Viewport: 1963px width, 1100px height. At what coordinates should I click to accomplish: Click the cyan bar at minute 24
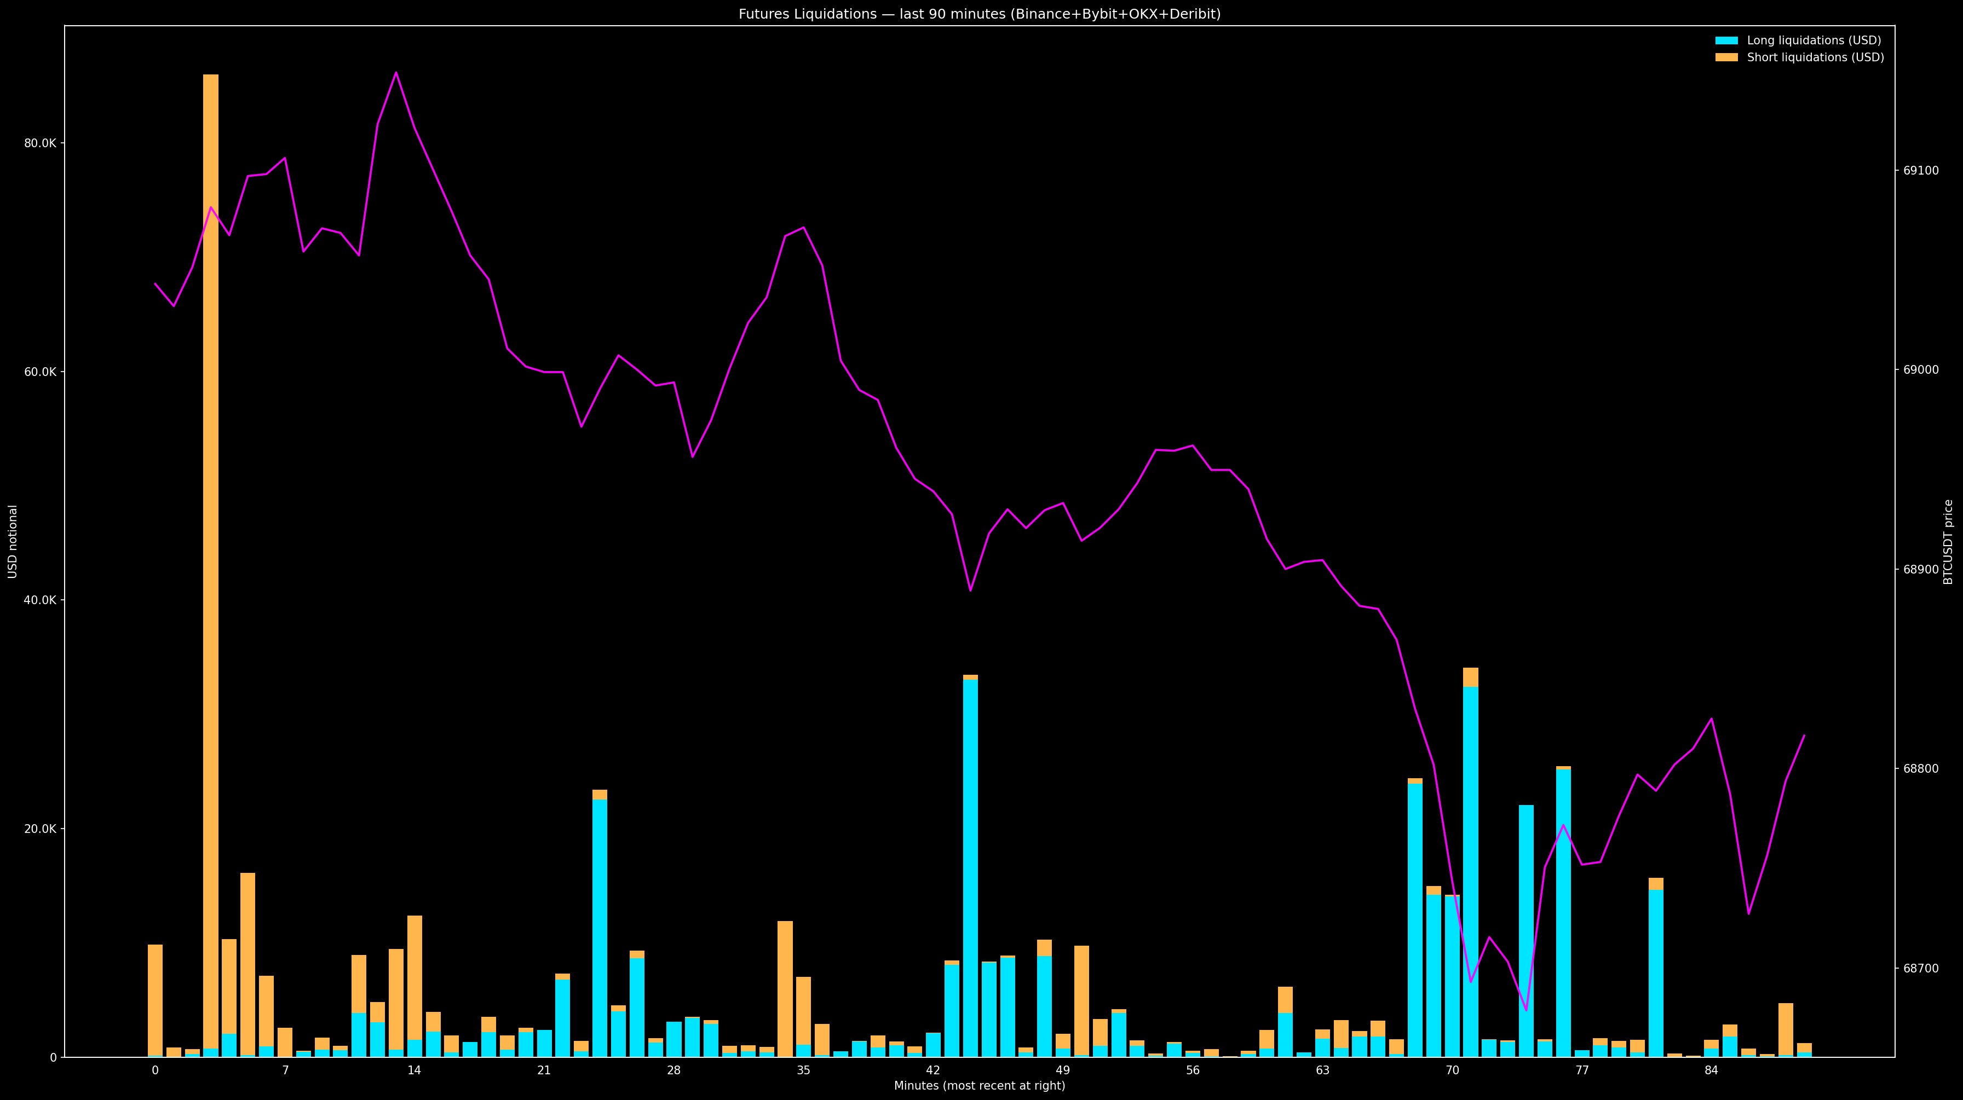600,929
